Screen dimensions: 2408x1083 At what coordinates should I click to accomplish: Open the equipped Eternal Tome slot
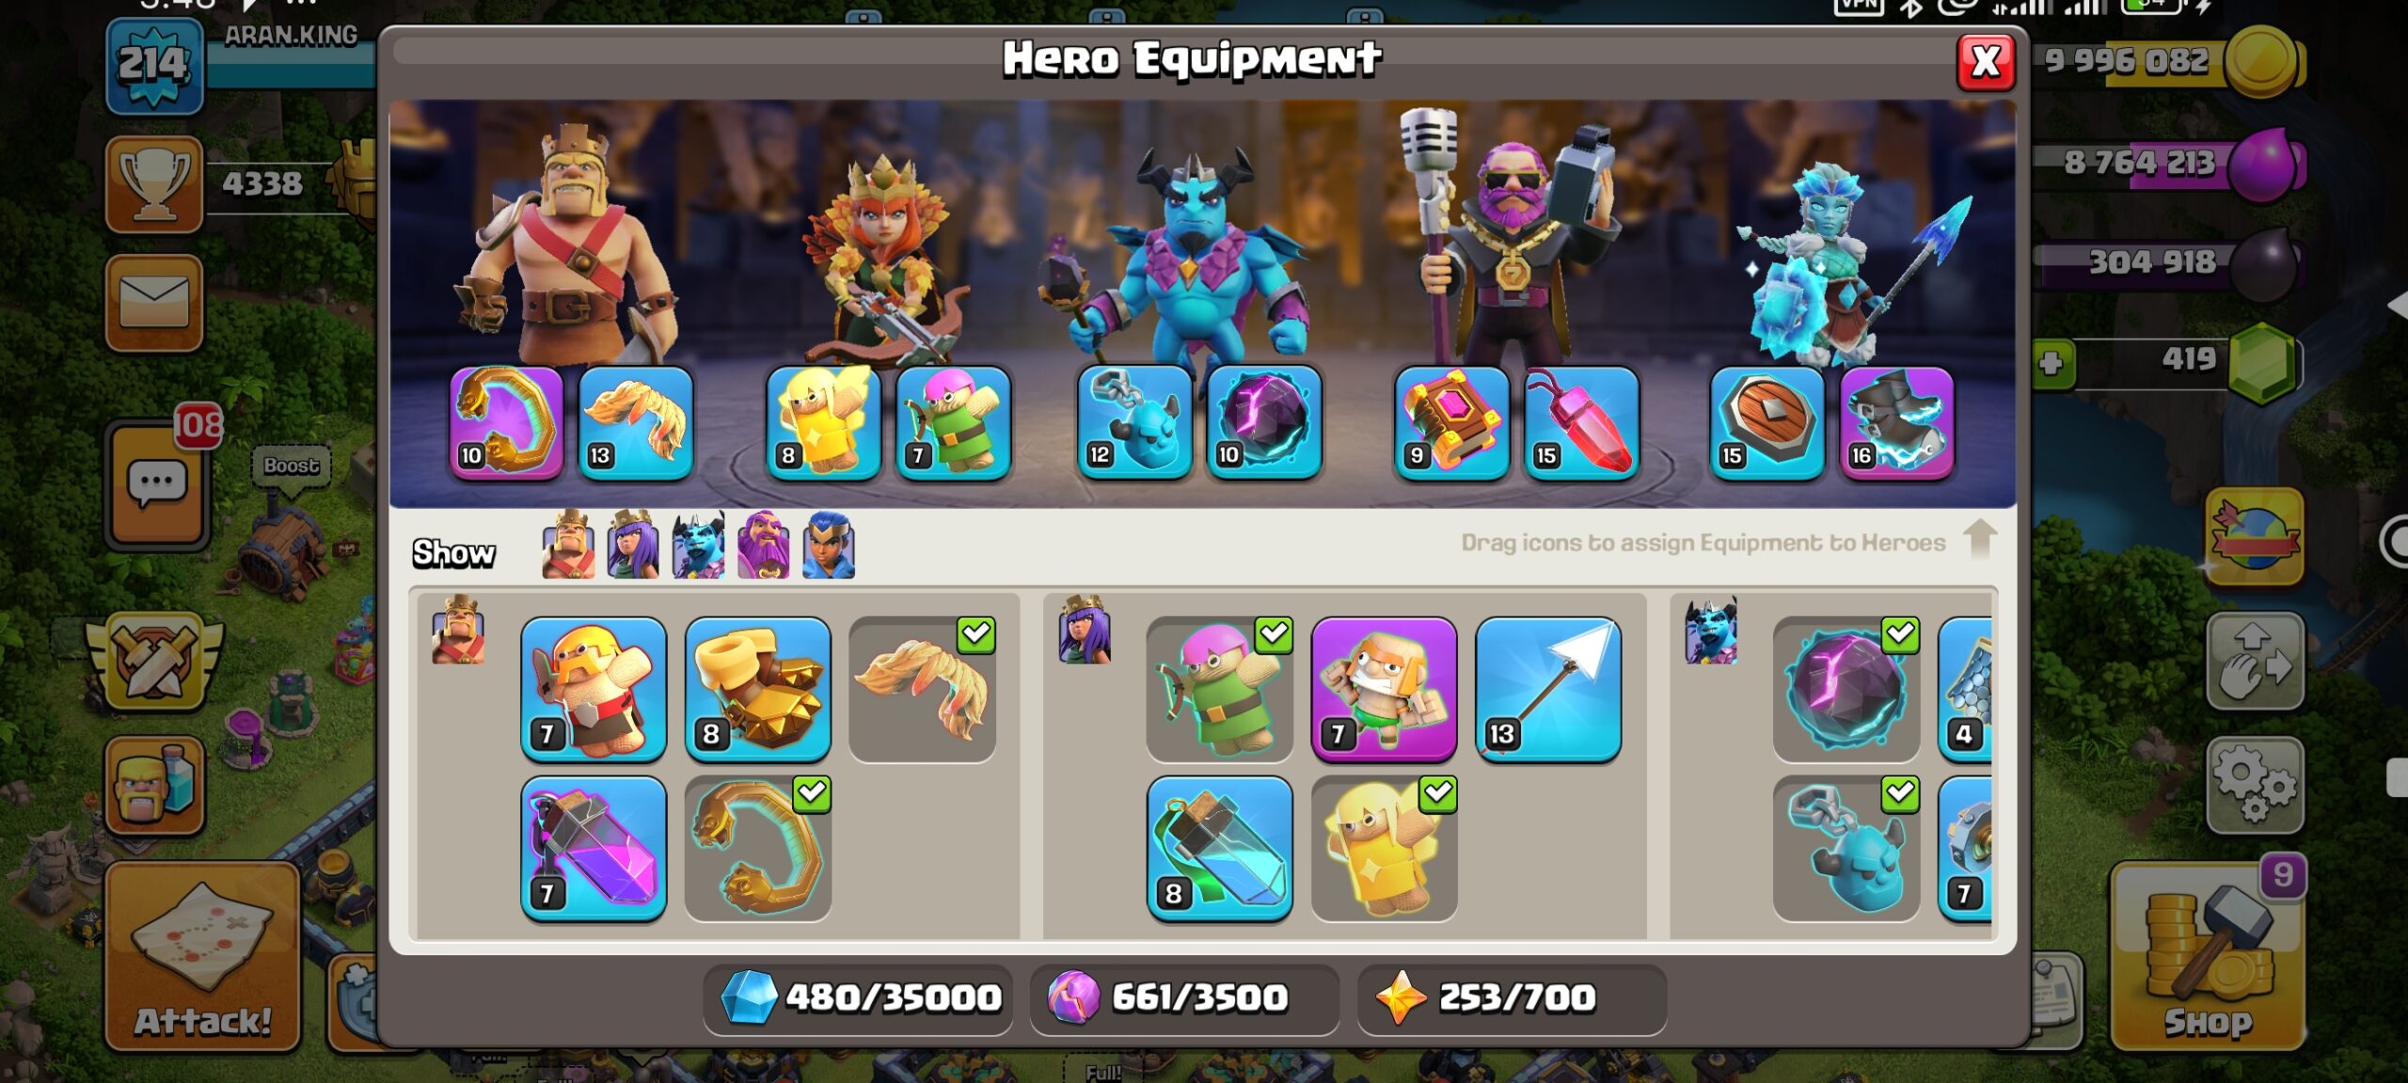click(x=1451, y=422)
